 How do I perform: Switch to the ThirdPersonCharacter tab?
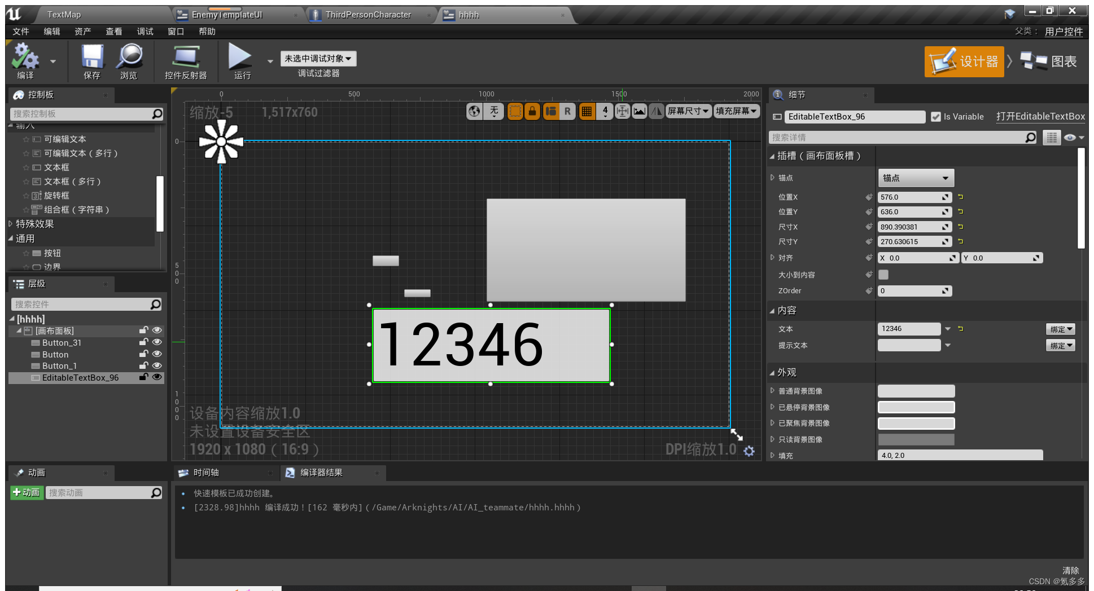[368, 15]
